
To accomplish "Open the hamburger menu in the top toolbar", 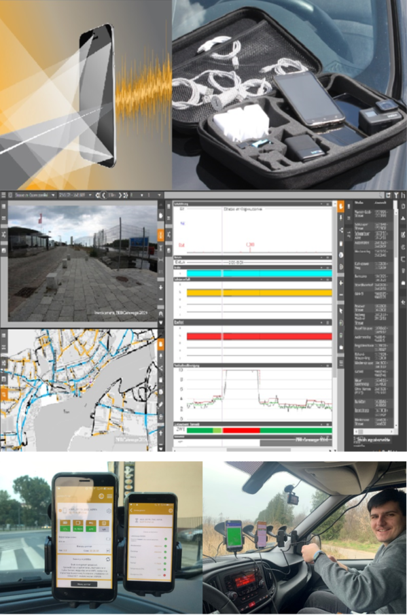I will 4,195.
